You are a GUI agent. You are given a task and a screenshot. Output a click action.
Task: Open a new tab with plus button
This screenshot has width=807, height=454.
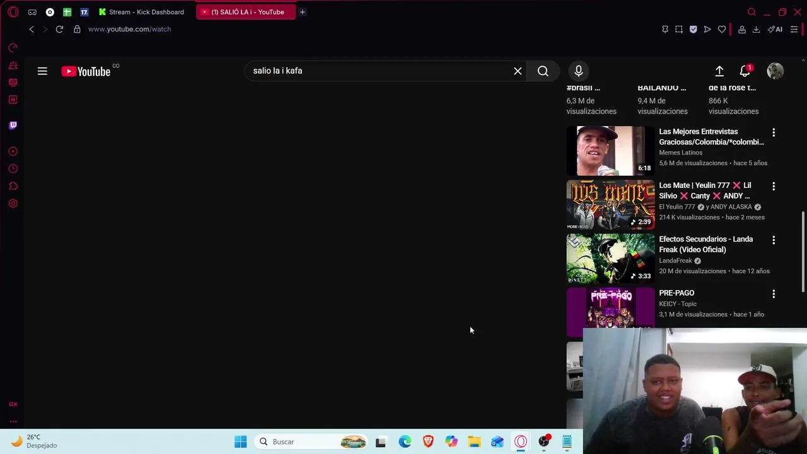tap(303, 12)
